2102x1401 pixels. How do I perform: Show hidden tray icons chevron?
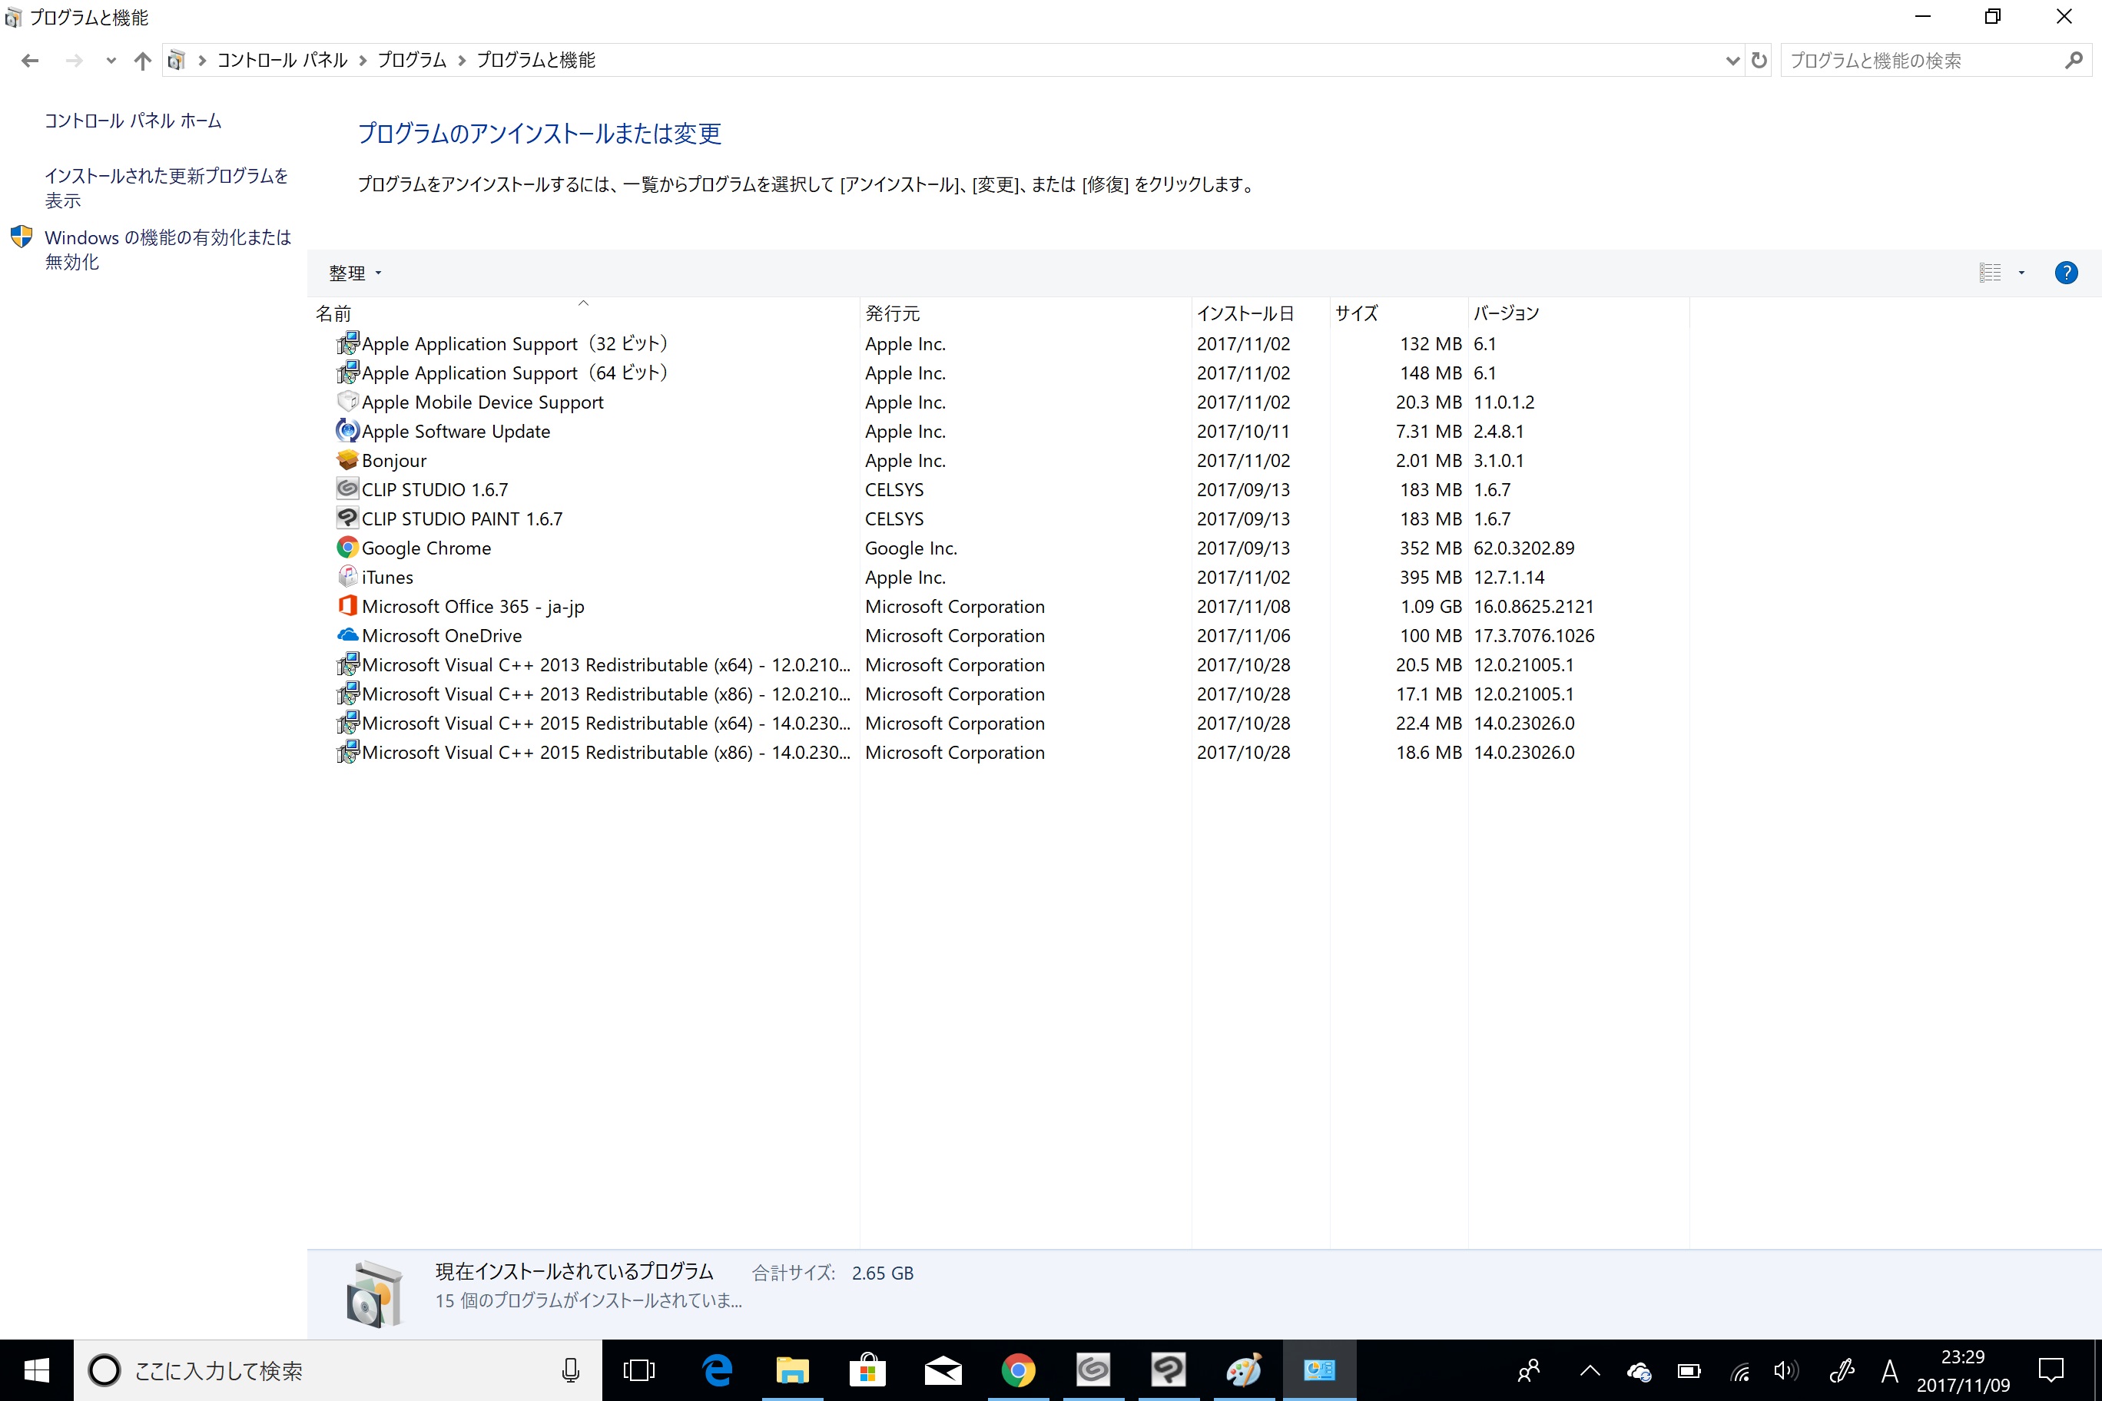point(1590,1370)
